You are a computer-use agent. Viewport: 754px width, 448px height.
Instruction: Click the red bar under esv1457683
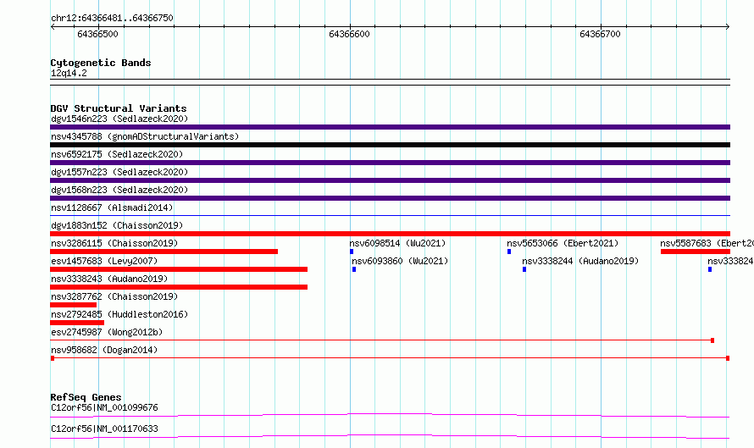pos(179,269)
